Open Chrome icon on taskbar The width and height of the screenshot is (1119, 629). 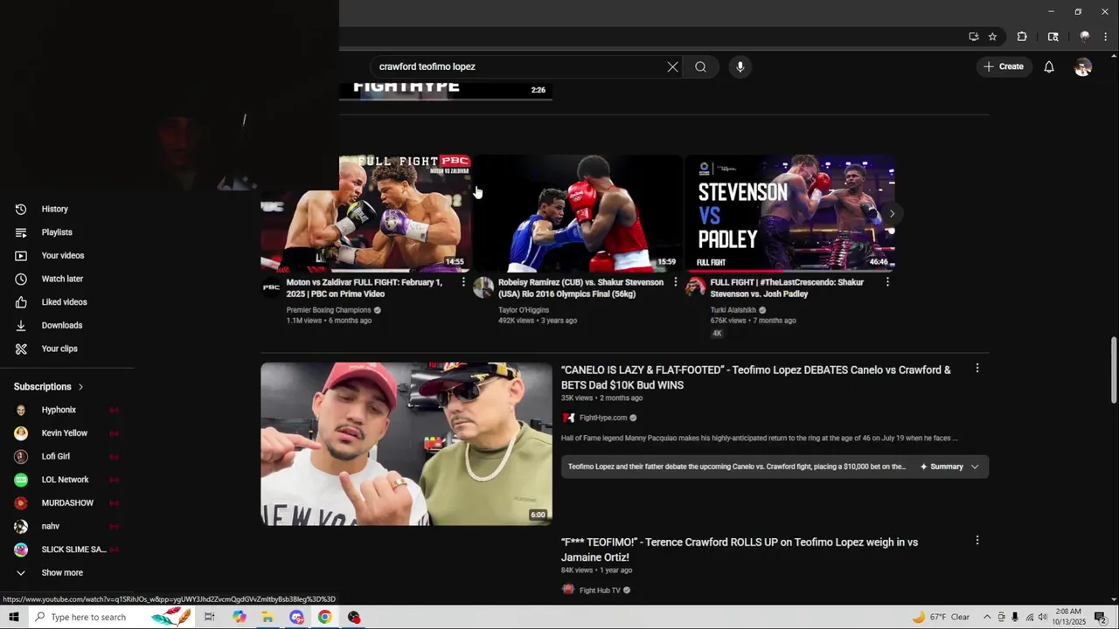[324, 617]
